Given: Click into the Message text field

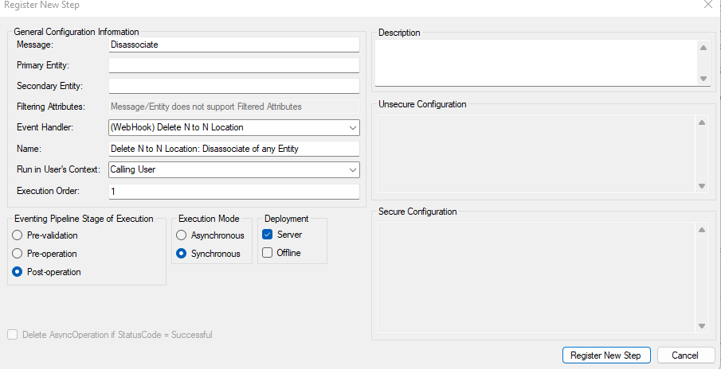Looking at the screenshot, I should point(233,45).
